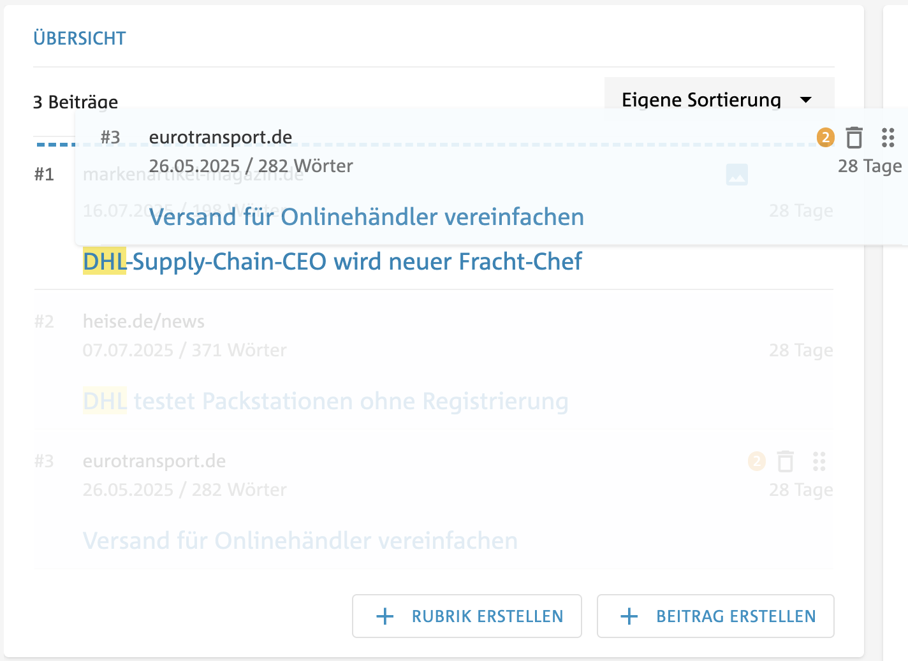Click the plus icon in Rubrik erstellen
This screenshot has height=661, width=908.
click(384, 616)
